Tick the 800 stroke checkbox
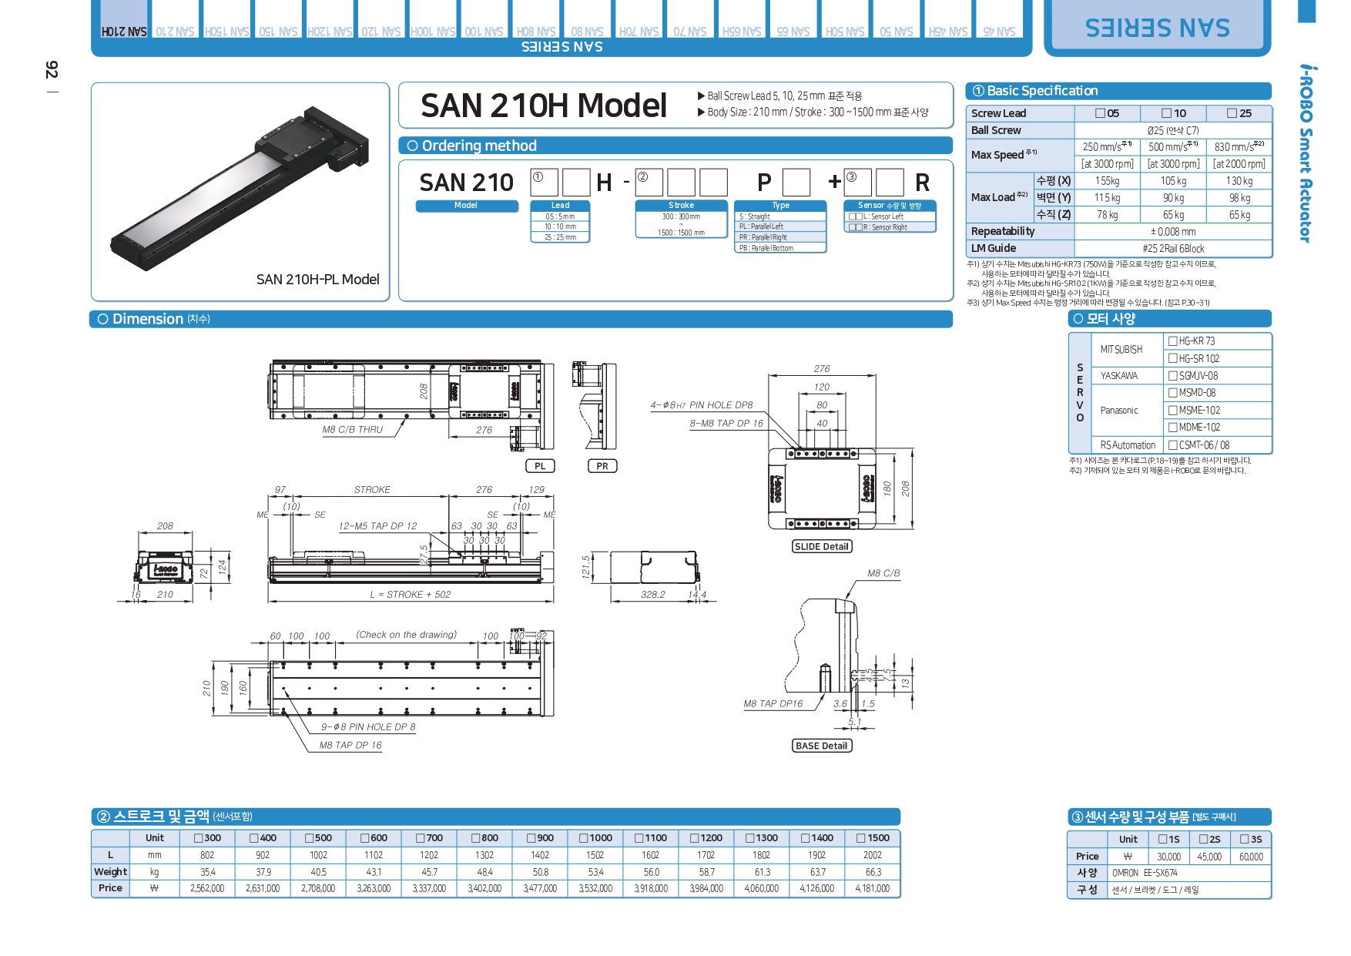The height and width of the screenshot is (956, 1351). coord(476,838)
